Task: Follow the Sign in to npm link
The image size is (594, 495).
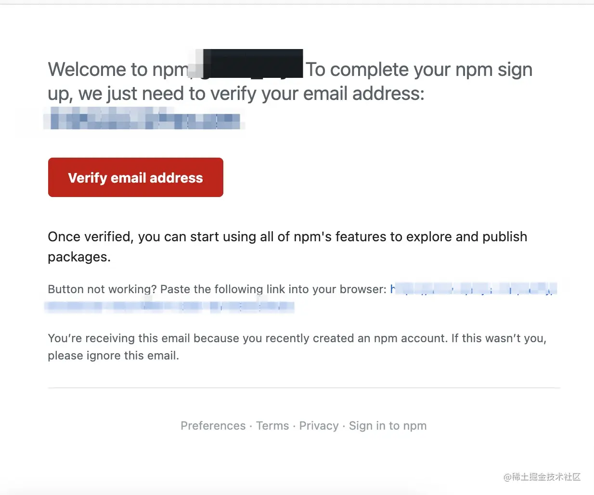Action: pos(388,426)
